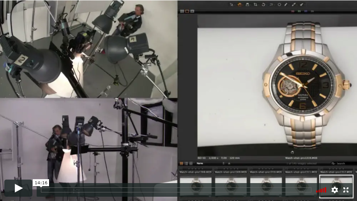
Task: Select the circle Spot removal tool
Action: coord(279,5)
